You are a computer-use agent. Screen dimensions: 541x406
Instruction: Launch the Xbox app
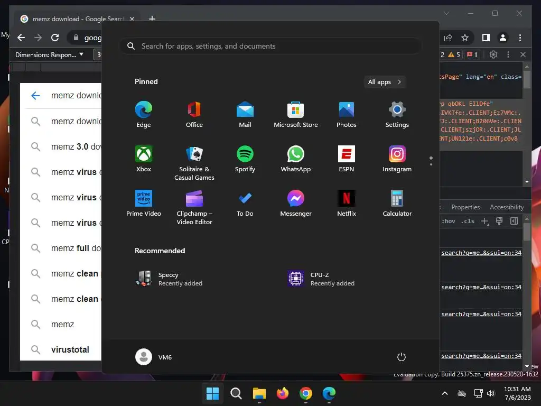144,159
